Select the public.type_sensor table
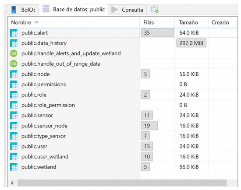 [123, 136]
